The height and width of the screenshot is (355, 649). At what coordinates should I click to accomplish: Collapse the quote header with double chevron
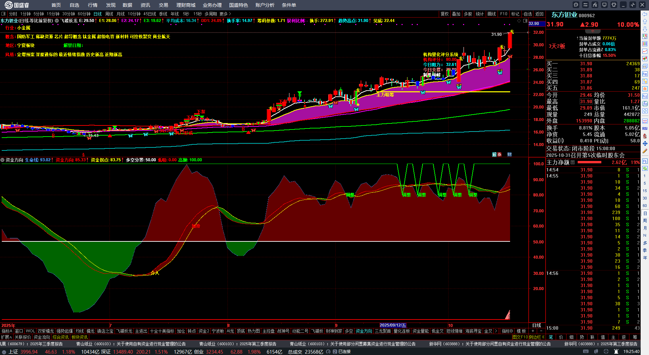593,31
